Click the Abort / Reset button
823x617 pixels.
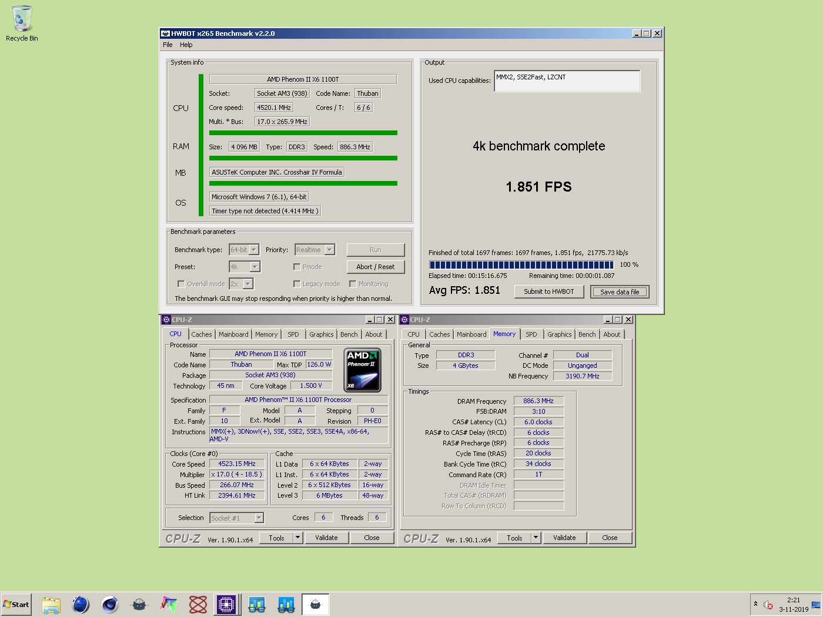pyautogui.click(x=375, y=267)
